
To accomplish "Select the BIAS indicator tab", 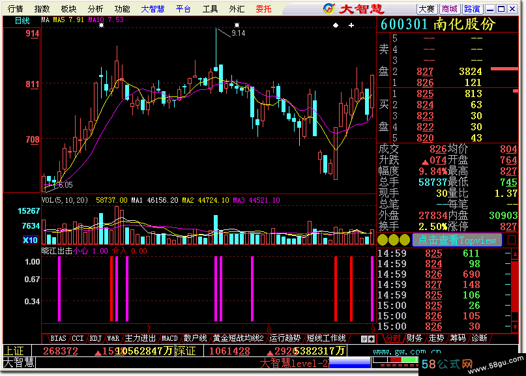I will click(x=58, y=338).
